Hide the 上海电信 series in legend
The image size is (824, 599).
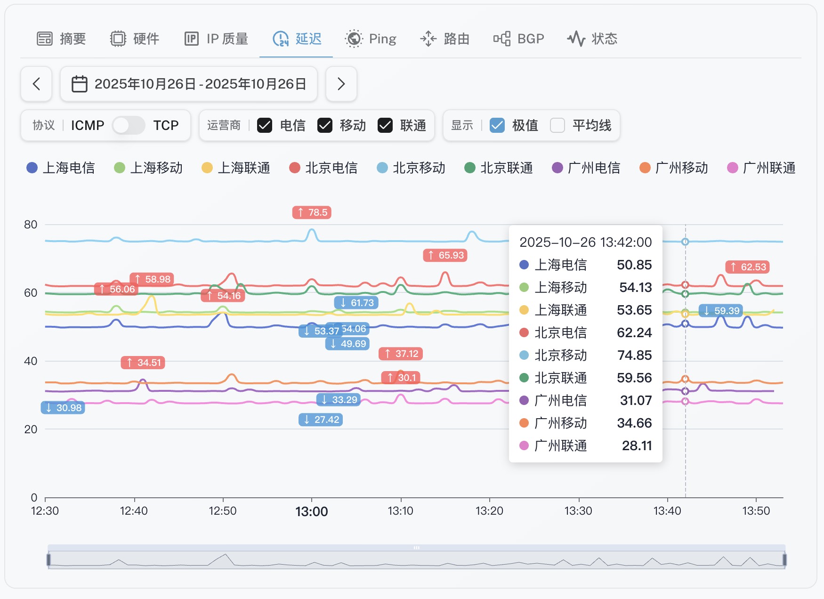point(61,168)
